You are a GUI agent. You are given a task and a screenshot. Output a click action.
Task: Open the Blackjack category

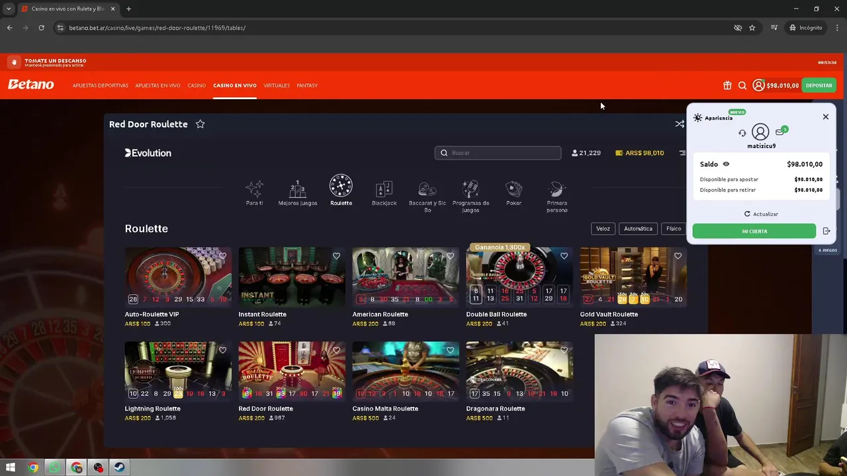coord(384,192)
